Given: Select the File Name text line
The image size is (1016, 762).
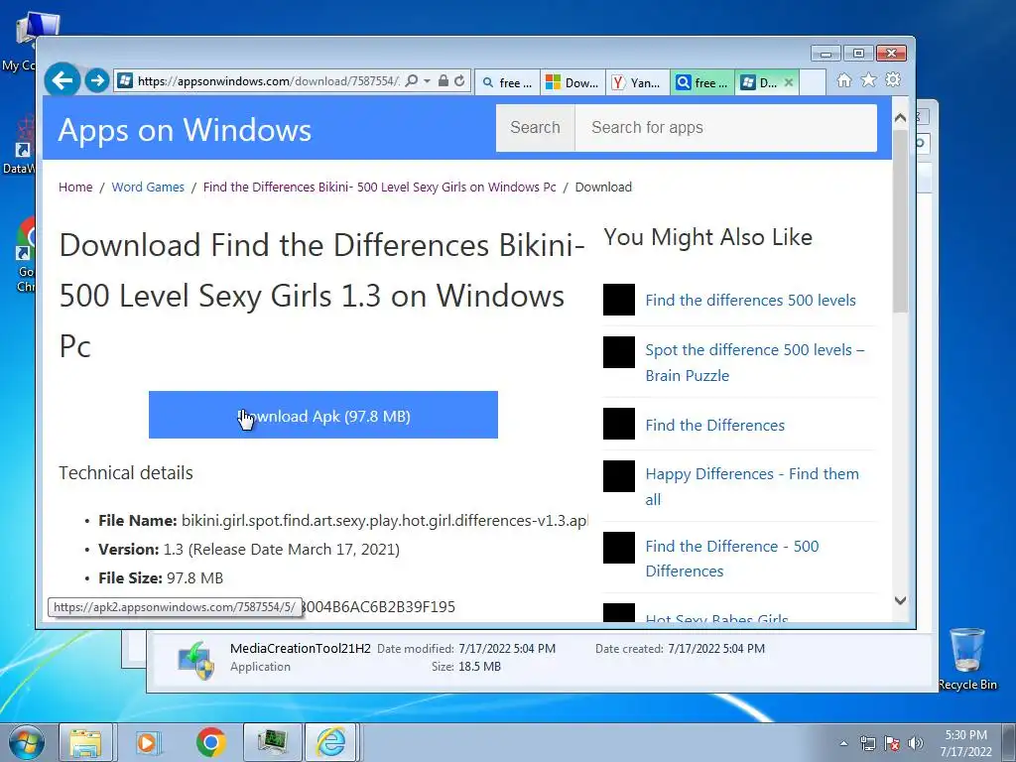Looking at the screenshot, I should [x=342, y=520].
